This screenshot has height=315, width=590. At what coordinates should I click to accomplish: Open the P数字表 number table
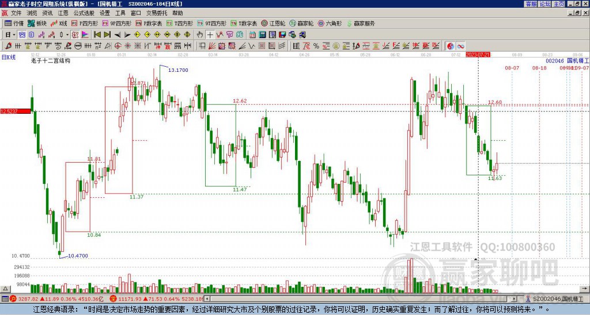click(x=149, y=23)
